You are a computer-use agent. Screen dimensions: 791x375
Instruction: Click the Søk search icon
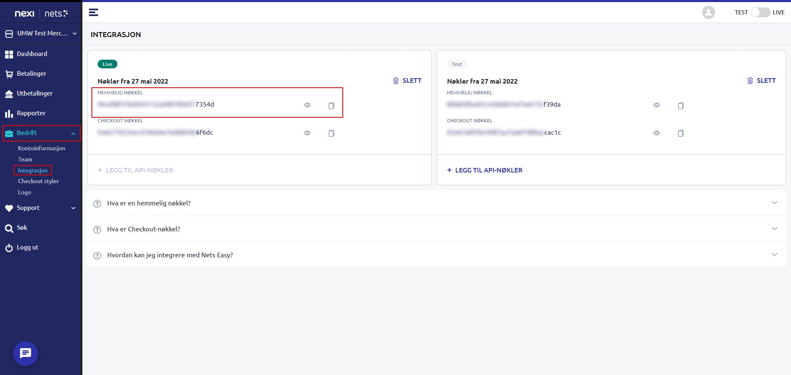click(x=9, y=228)
